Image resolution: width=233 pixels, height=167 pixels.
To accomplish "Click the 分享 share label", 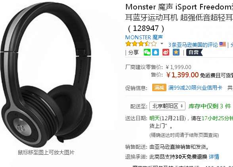I will point(133,52).
